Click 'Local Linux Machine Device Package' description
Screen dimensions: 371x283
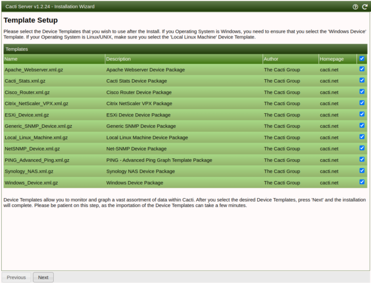pyautogui.click(x=147, y=138)
